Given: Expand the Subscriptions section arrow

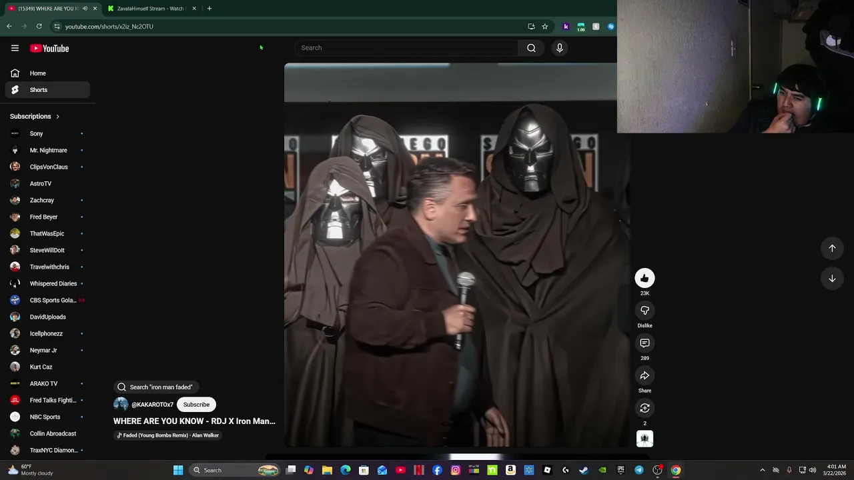Looking at the screenshot, I should (x=57, y=117).
